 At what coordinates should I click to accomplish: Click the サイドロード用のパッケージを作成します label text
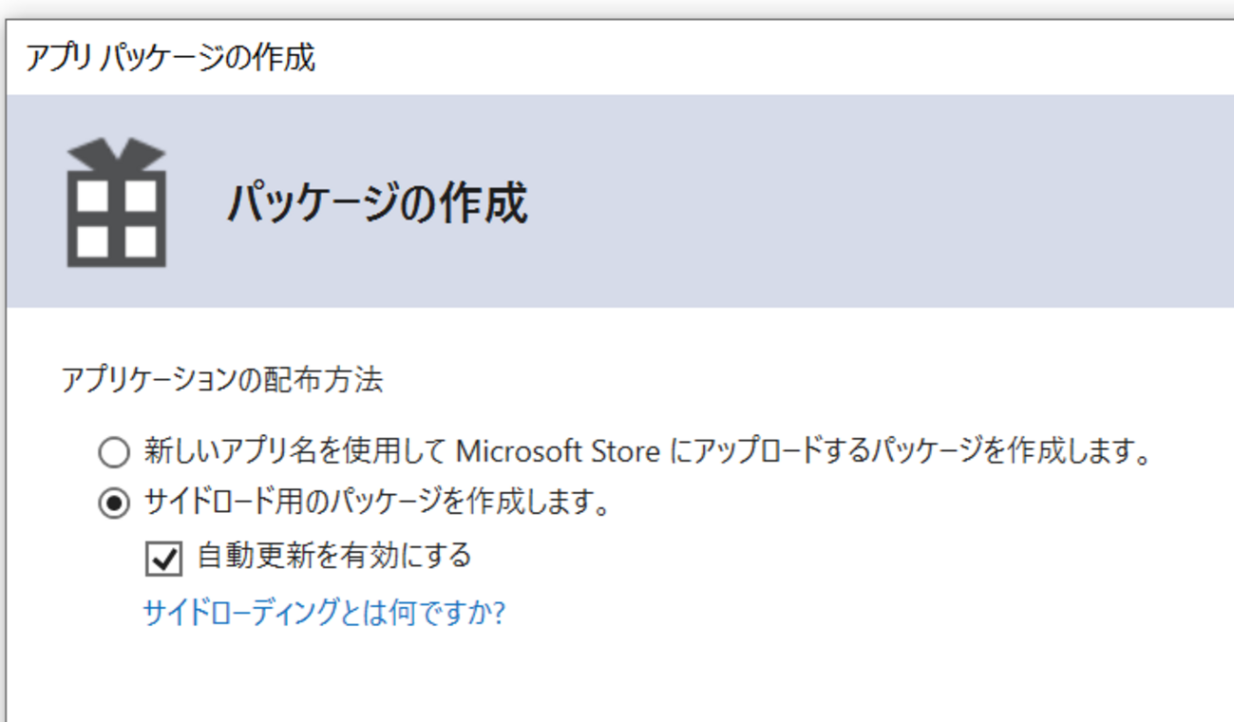pyautogui.click(x=376, y=503)
